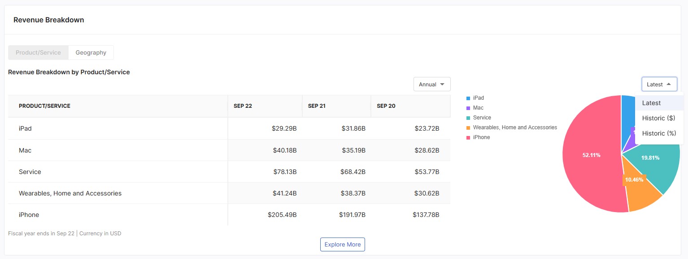Click the $30.62B Wearables value
Image resolution: width=688 pixels, height=259 pixels.
(427, 193)
